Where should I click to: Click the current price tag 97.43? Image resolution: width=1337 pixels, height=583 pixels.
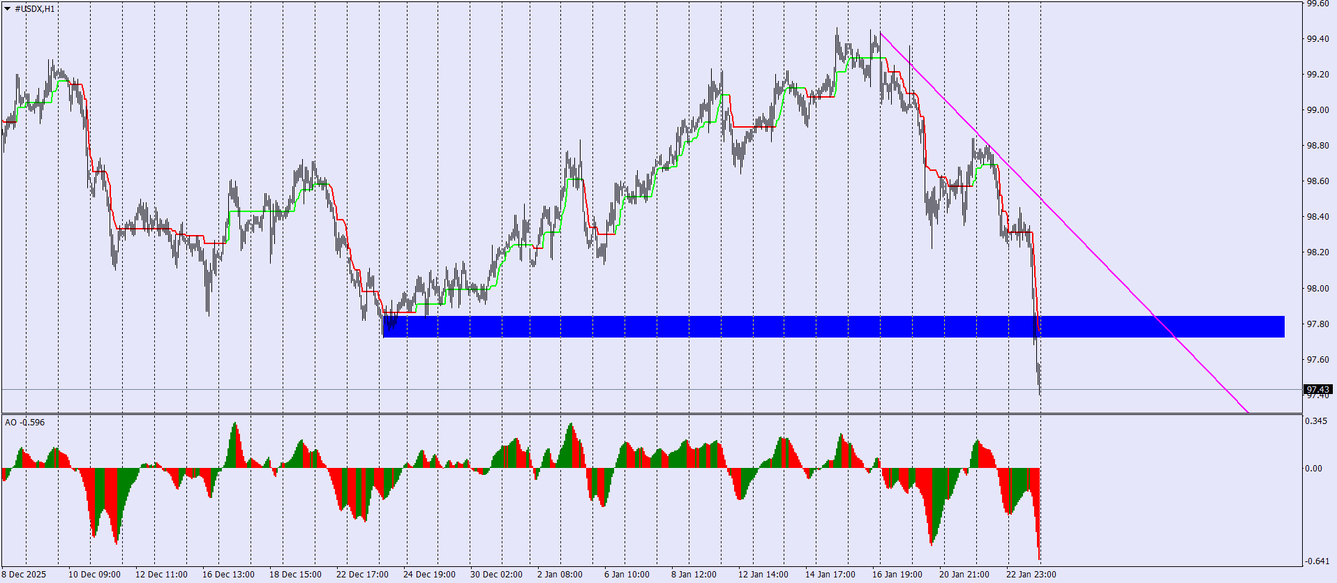(x=1318, y=389)
